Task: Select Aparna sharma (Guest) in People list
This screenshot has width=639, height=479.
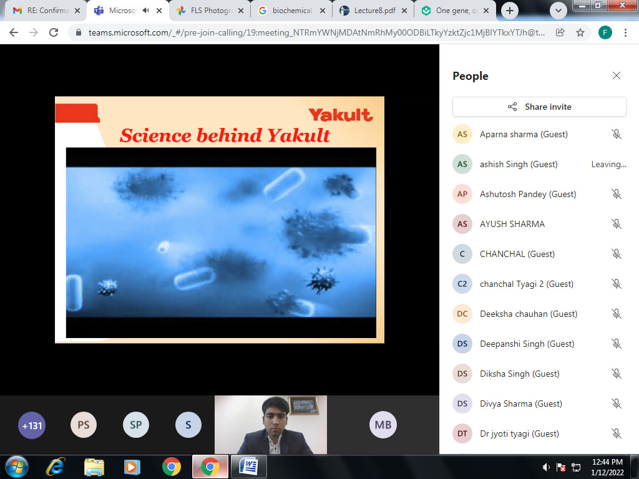Action: [x=524, y=134]
